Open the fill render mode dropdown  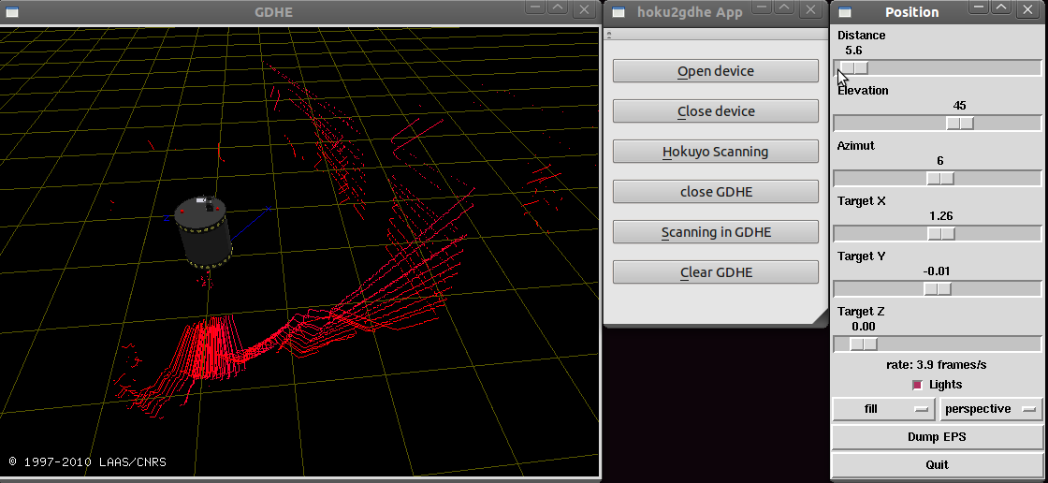click(x=883, y=409)
